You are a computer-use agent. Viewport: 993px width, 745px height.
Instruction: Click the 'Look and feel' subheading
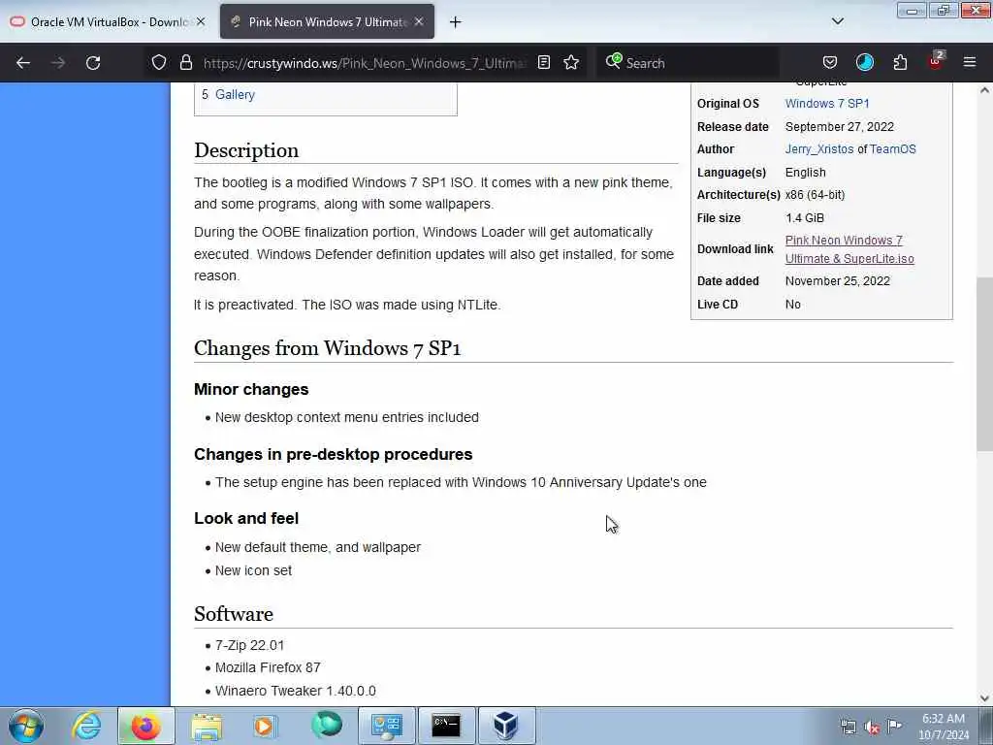(246, 518)
